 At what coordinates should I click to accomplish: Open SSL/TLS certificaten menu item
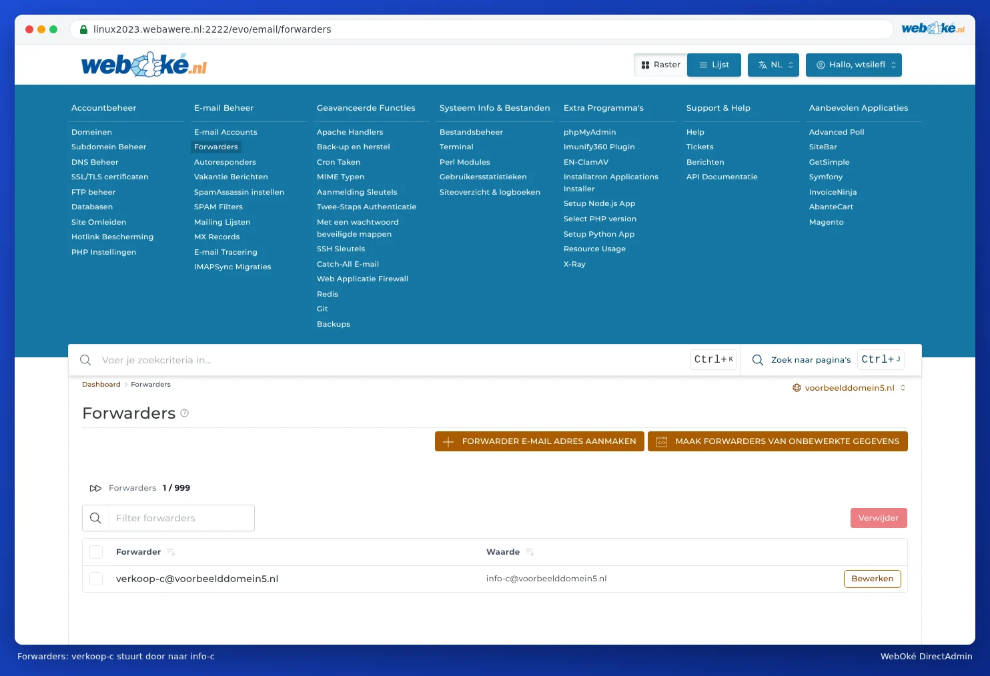coord(110,177)
